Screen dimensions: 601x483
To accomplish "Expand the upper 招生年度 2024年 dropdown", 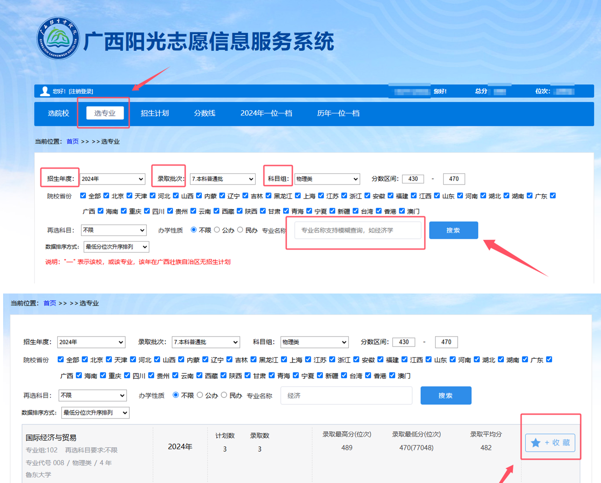I will [112, 179].
